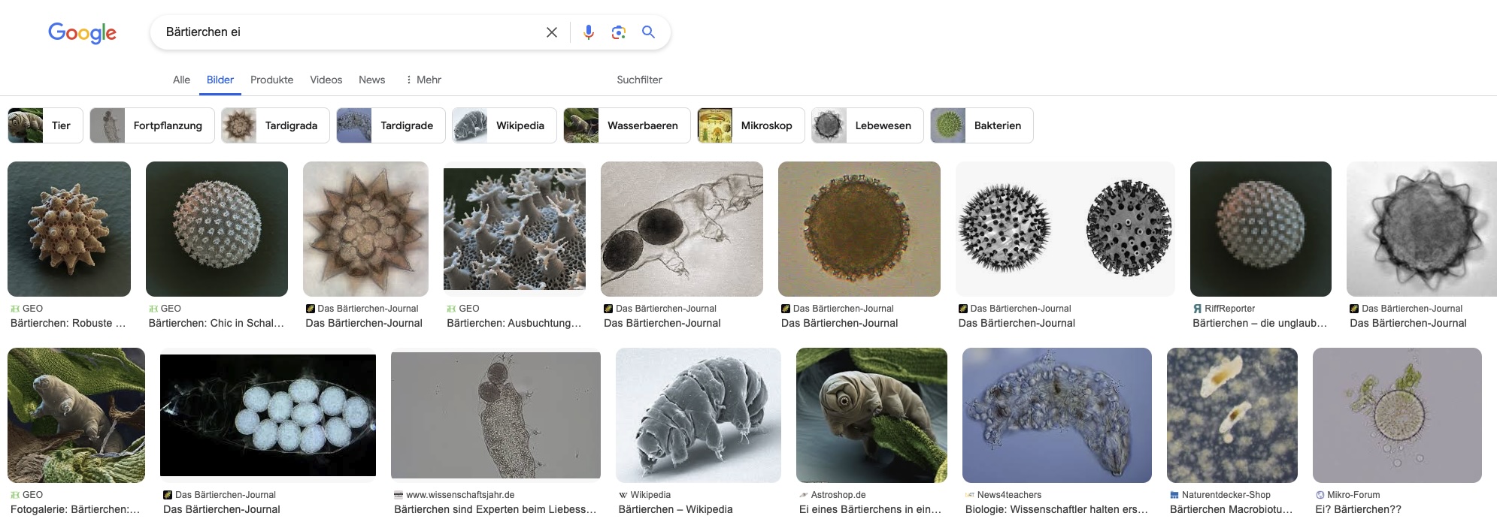The height and width of the screenshot is (531, 1497).
Task: Select the Tier filter chip
Action: pos(45,125)
